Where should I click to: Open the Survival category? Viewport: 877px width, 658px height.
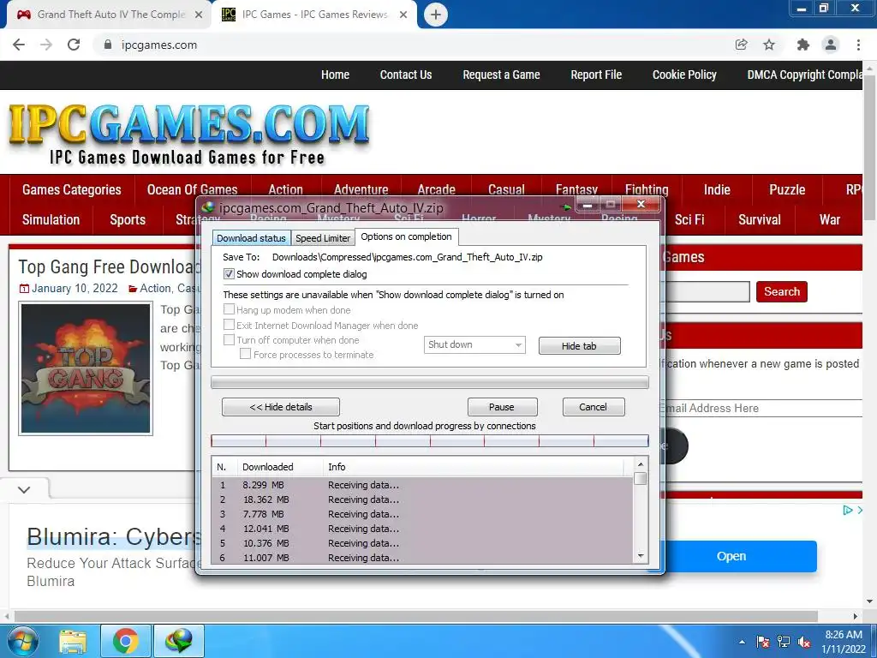[x=759, y=220]
